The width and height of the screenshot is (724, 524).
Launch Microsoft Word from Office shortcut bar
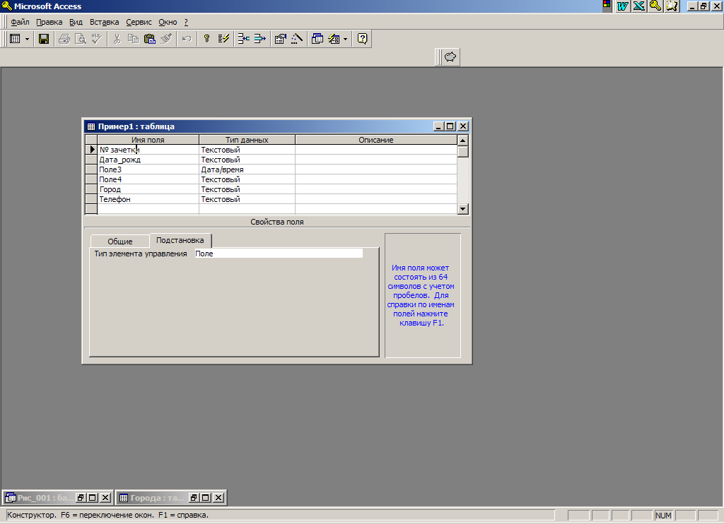coord(623,6)
